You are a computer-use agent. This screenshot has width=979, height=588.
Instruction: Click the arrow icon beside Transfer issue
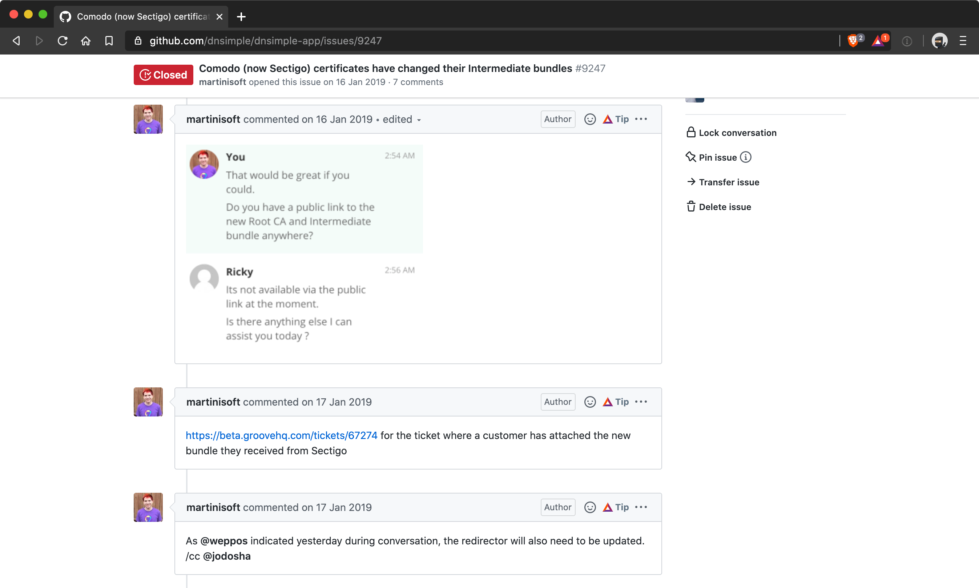[x=691, y=181]
